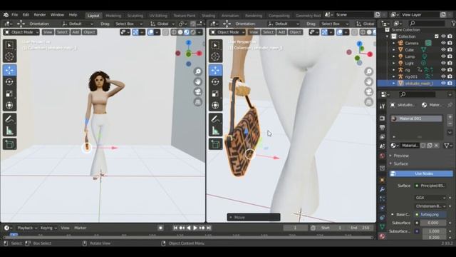
Task: Hide the Camera object in viewport
Action: coord(443,43)
